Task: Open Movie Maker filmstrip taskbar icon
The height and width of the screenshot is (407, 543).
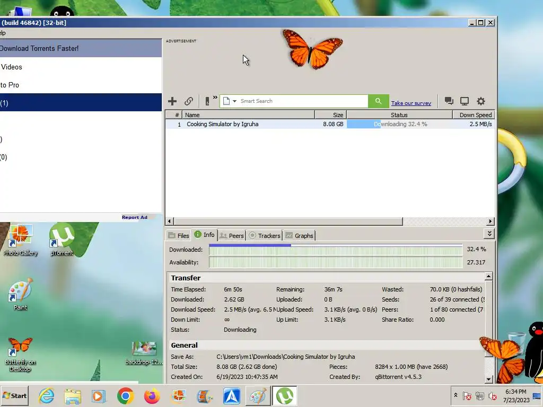Action: point(205,395)
